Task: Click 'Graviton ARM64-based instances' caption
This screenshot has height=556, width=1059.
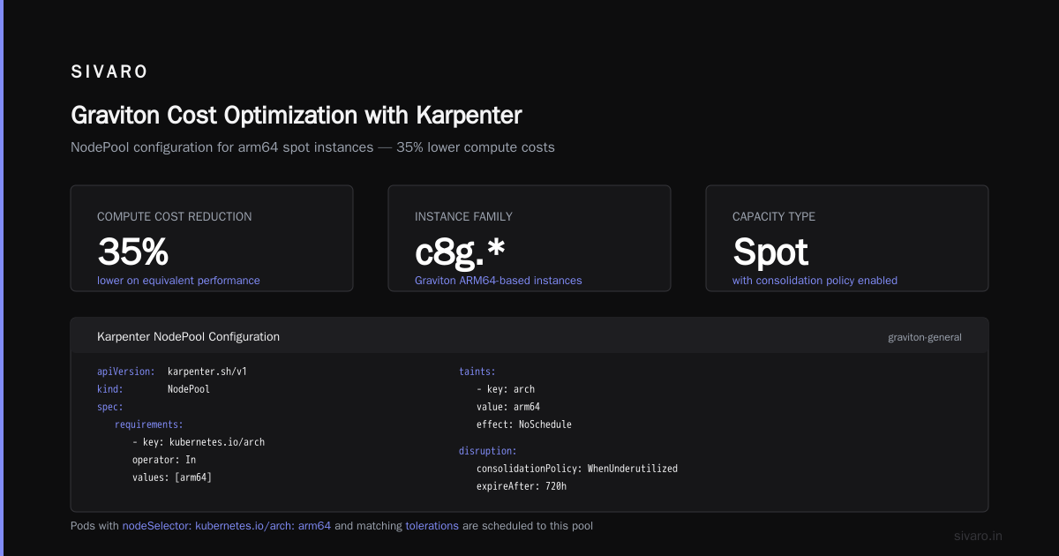Action: (499, 281)
